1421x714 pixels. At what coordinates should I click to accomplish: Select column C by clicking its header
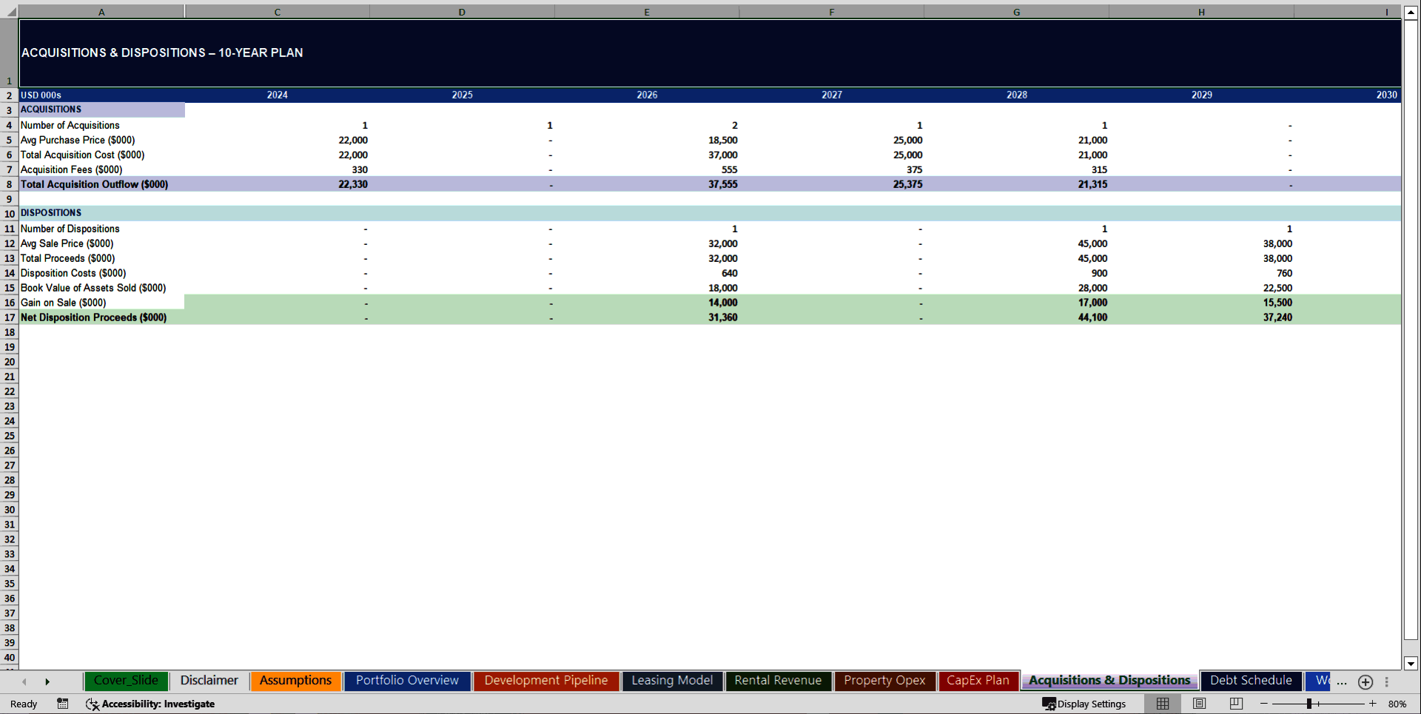tap(277, 12)
